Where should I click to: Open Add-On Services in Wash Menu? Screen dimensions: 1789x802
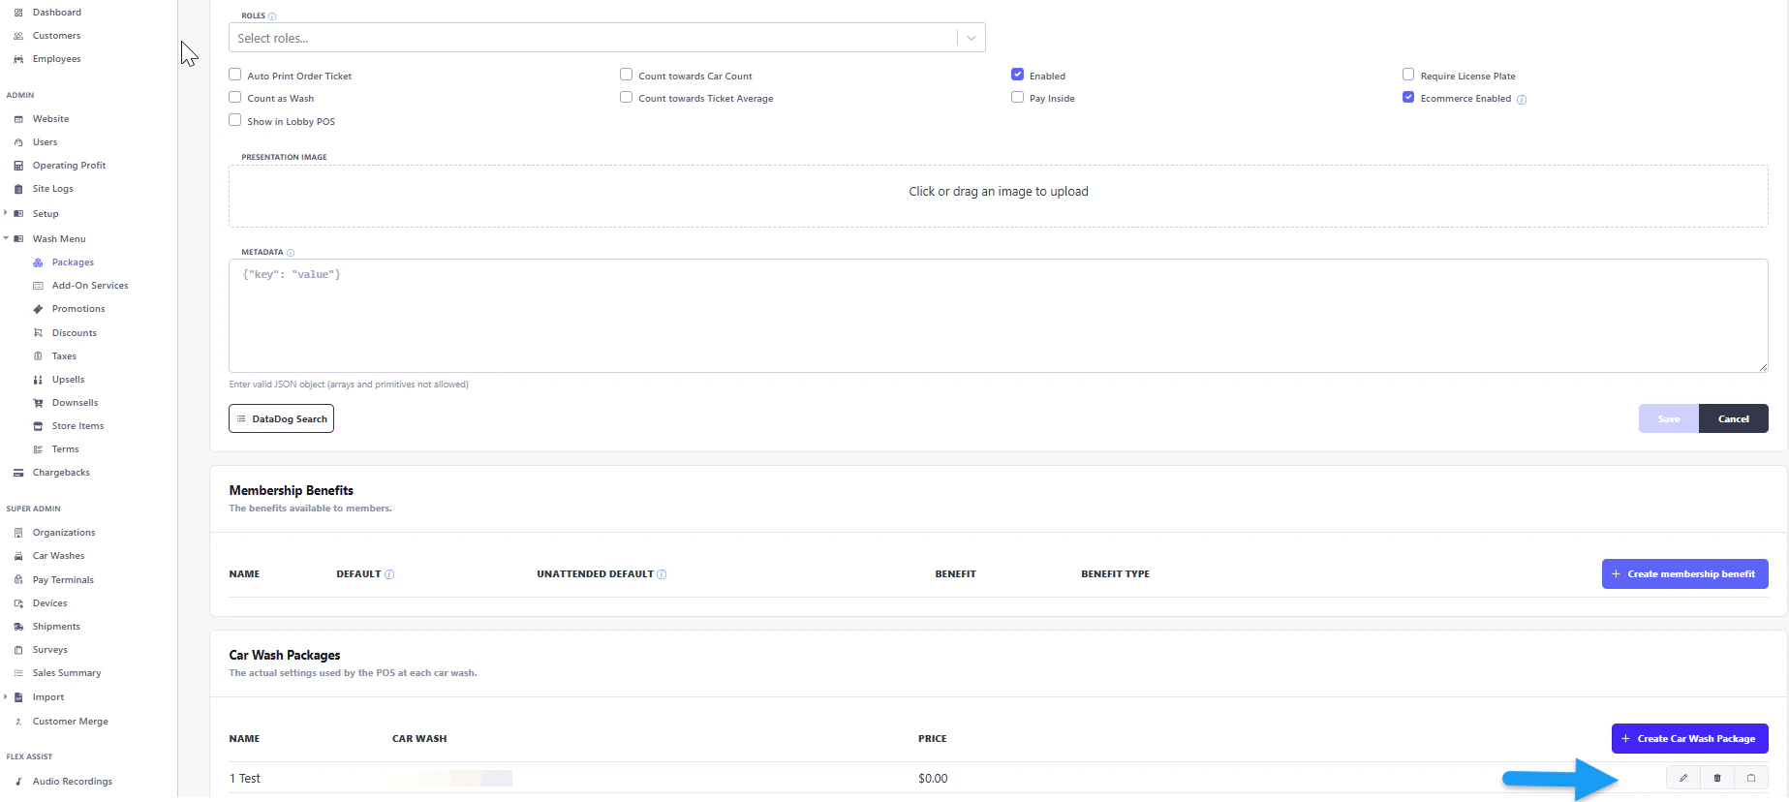pos(90,286)
